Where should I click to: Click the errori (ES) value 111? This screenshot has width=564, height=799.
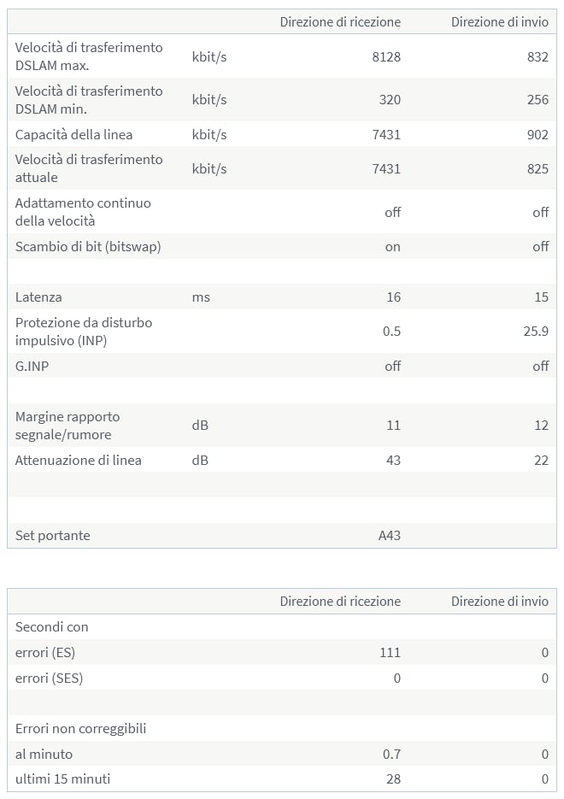(x=390, y=652)
